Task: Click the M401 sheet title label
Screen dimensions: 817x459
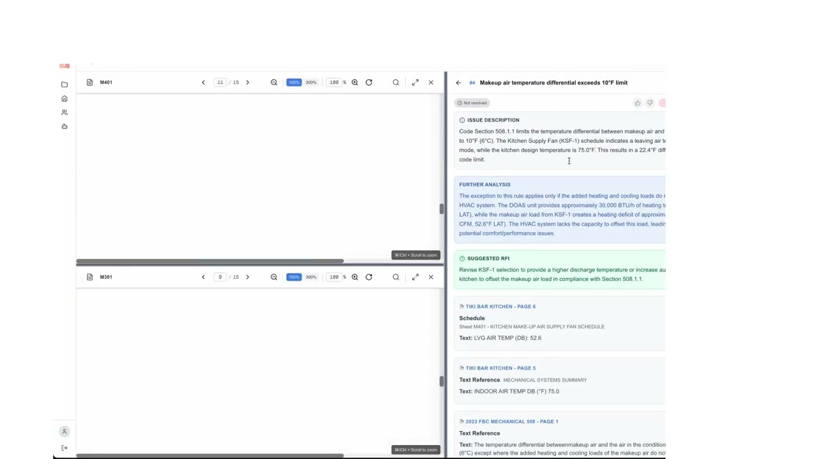Action: (106, 82)
